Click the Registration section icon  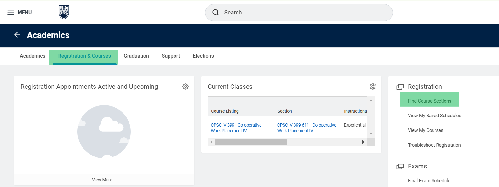click(400, 87)
